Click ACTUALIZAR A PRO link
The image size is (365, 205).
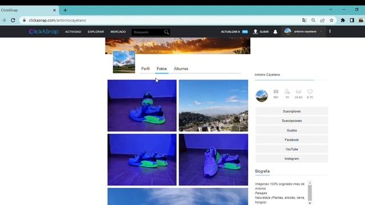tap(234, 32)
